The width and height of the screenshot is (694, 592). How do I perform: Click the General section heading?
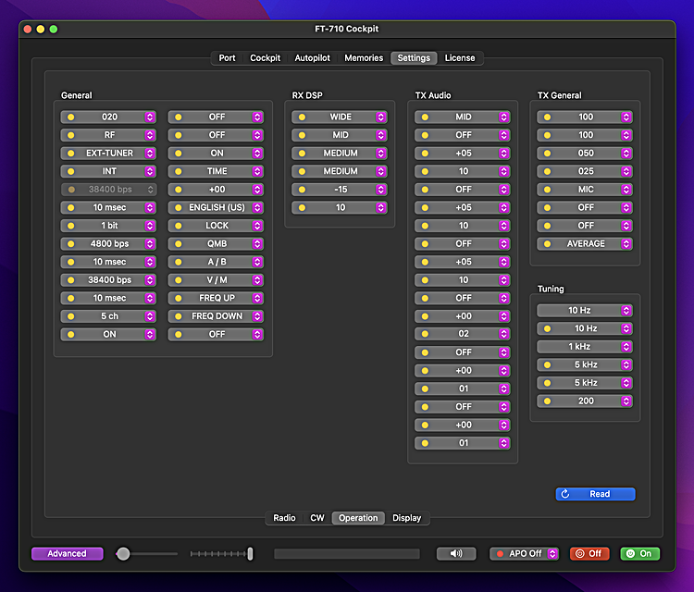[77, 95]
